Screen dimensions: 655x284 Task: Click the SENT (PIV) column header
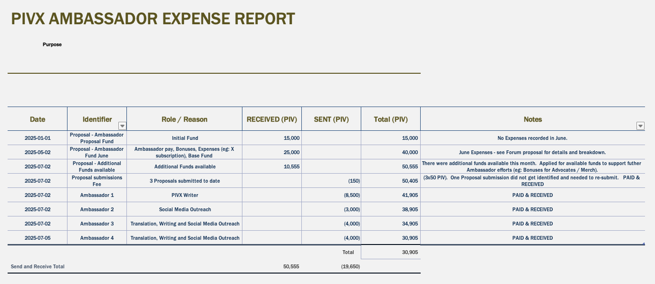(x=331, y=119)
